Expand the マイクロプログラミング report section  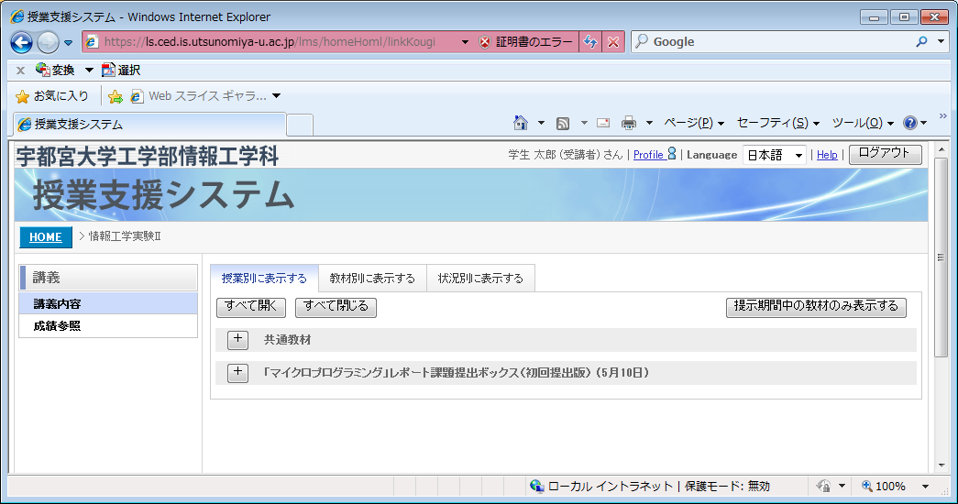[237, 373]
